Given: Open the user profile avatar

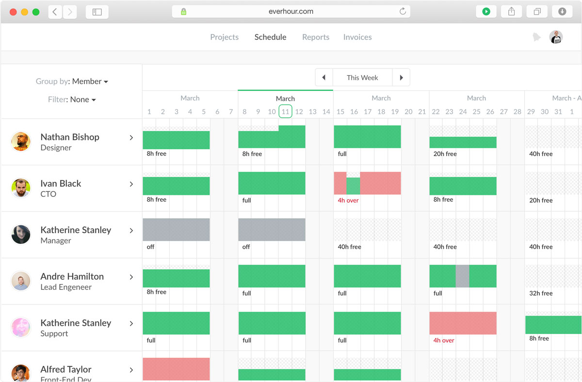Looking at the screenshot, I should (556, 37).
